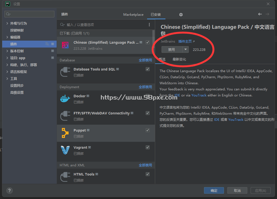Click the Database Tools and SQL plug icon
The image size is (277, 199).
point(65,72)
